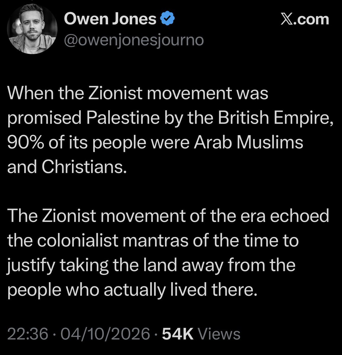
Task: Click the "90%" figure in the tweet
Action: click(x=25, y=143)
